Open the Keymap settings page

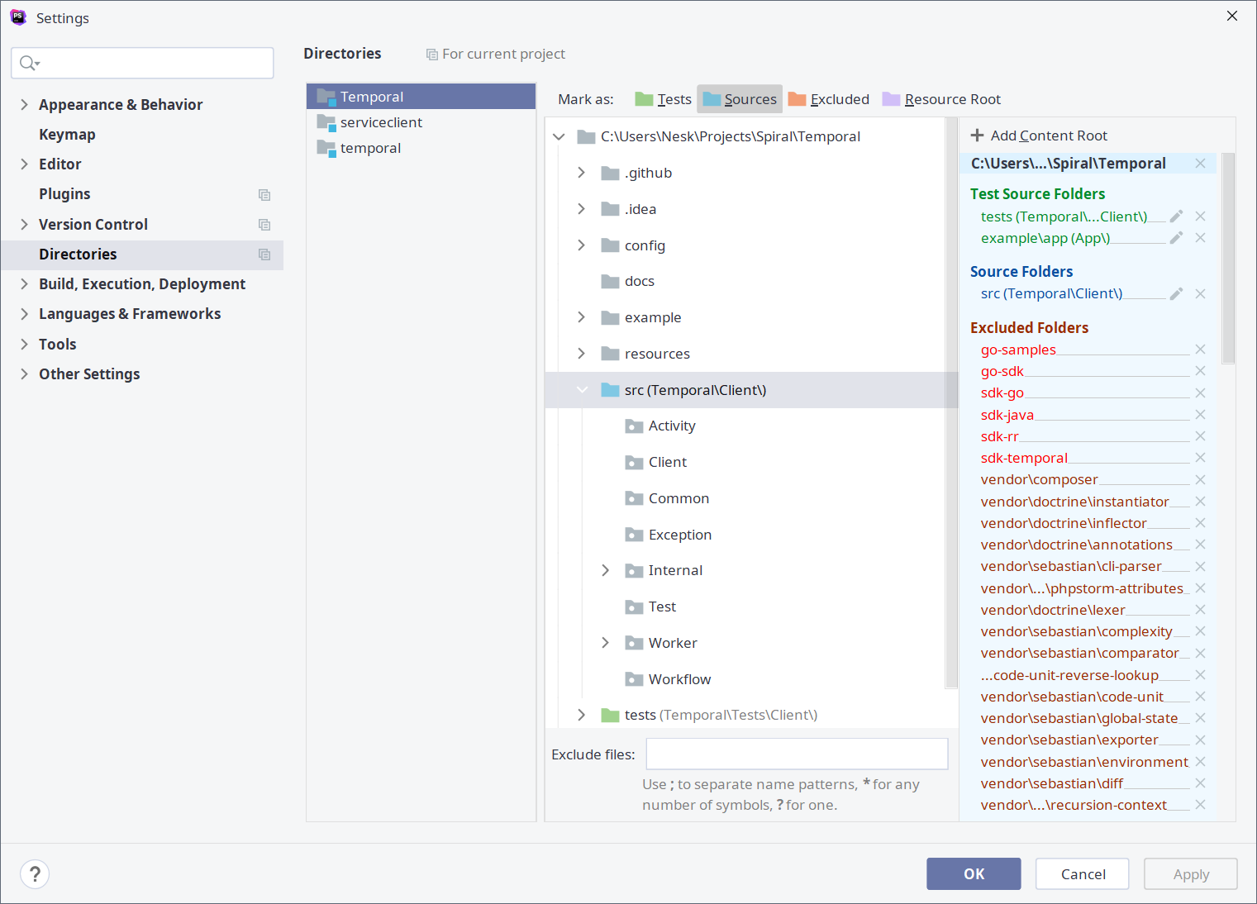[x=67, y=135]
